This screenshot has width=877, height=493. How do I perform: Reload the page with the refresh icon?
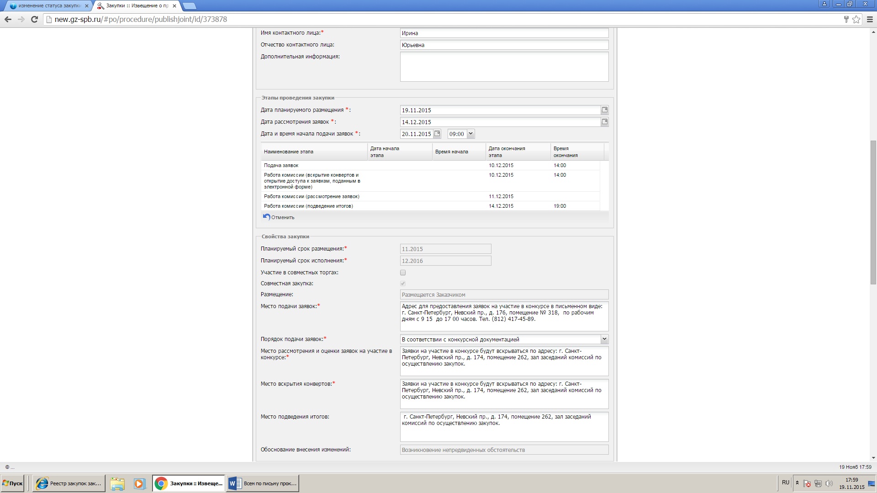point(34,19)
